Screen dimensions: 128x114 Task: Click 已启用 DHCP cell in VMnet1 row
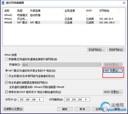click(x=90, y=19)
